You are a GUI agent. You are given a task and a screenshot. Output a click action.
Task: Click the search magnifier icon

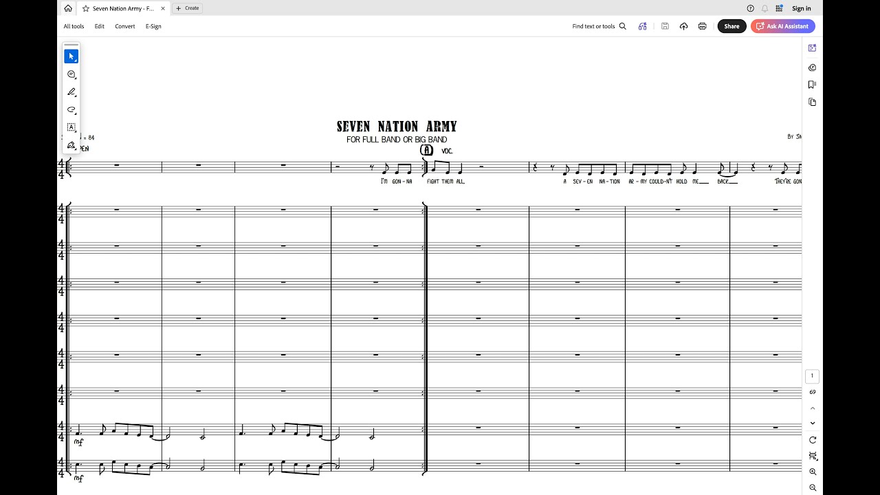tap(623, 26)
